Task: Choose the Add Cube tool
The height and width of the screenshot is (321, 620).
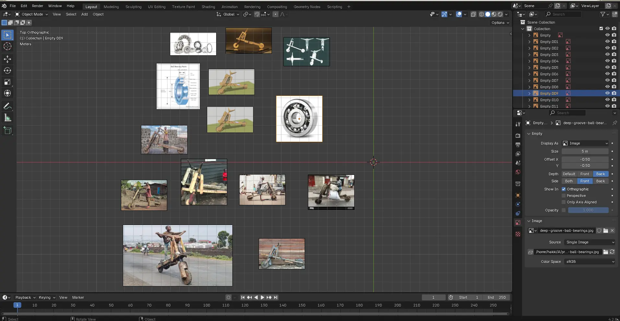Action: tap(7, 131)
